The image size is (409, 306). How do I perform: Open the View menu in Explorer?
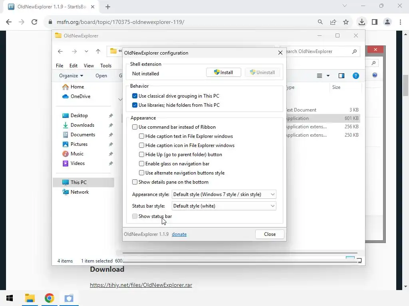pyautogui.click(x=89, y=66)
